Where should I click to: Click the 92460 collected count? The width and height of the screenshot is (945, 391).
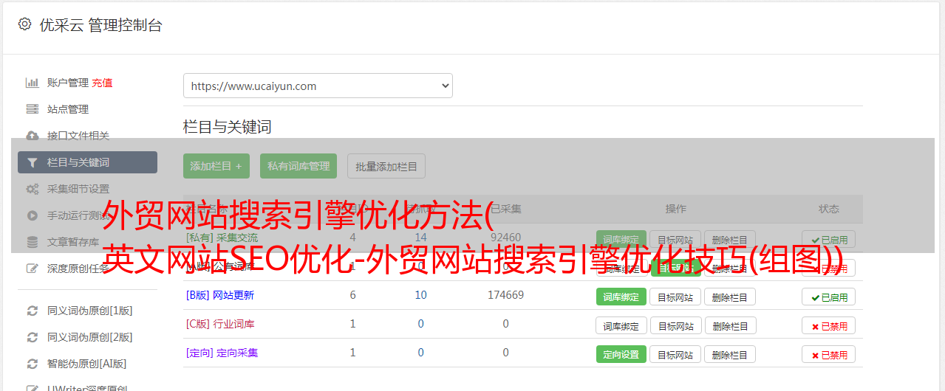[505, 238]
